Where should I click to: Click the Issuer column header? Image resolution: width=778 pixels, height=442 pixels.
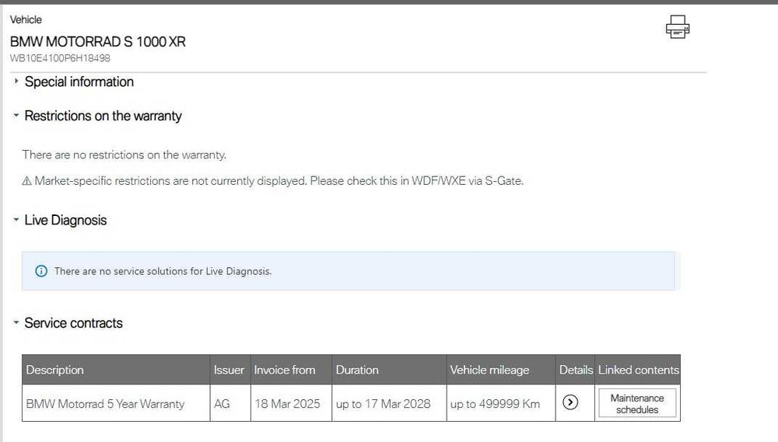click(229, 370)
